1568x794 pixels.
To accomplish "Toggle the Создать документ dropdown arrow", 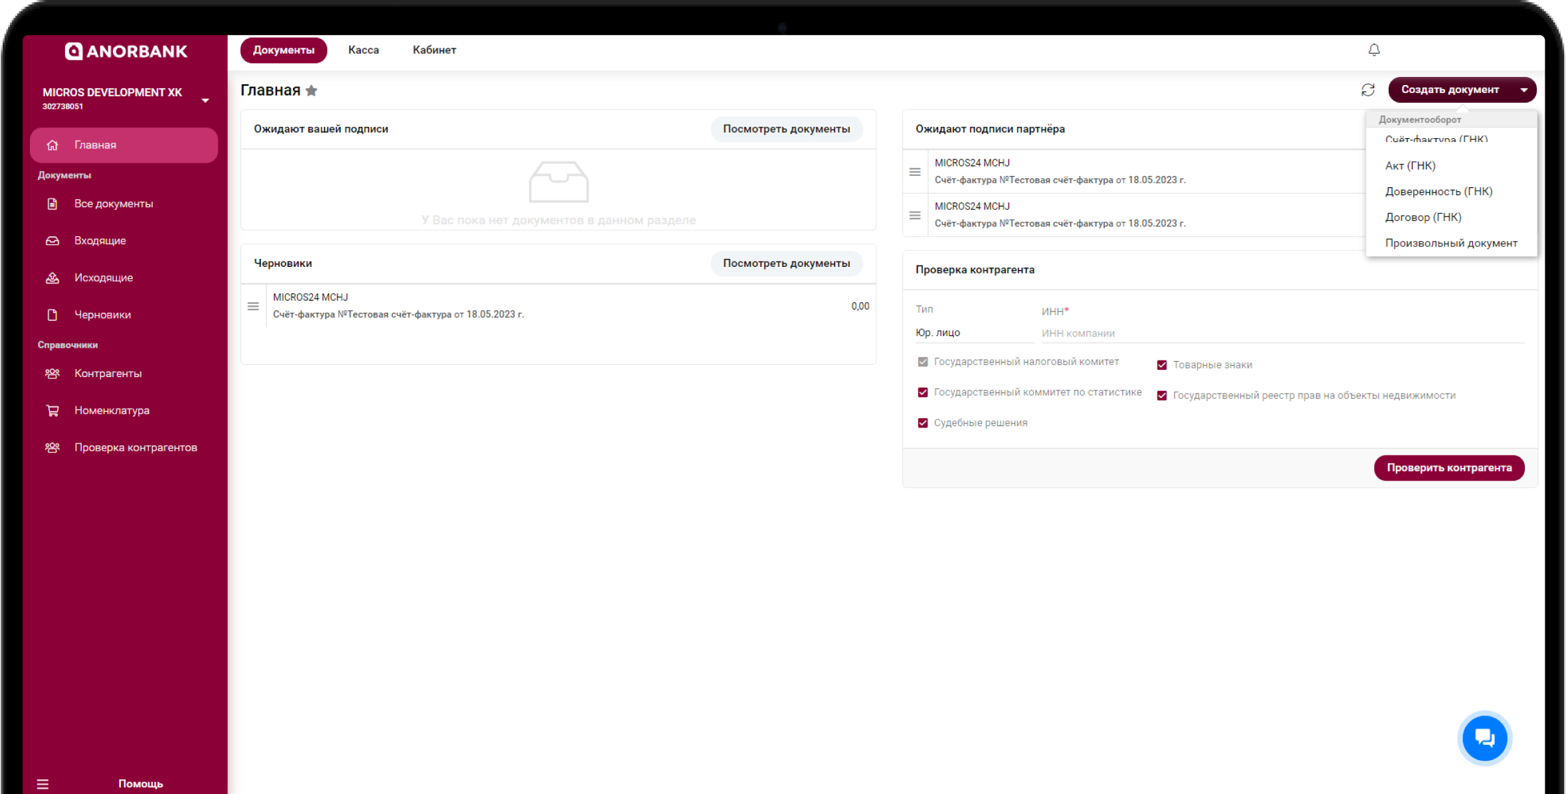I will [x=1523, y=90].
